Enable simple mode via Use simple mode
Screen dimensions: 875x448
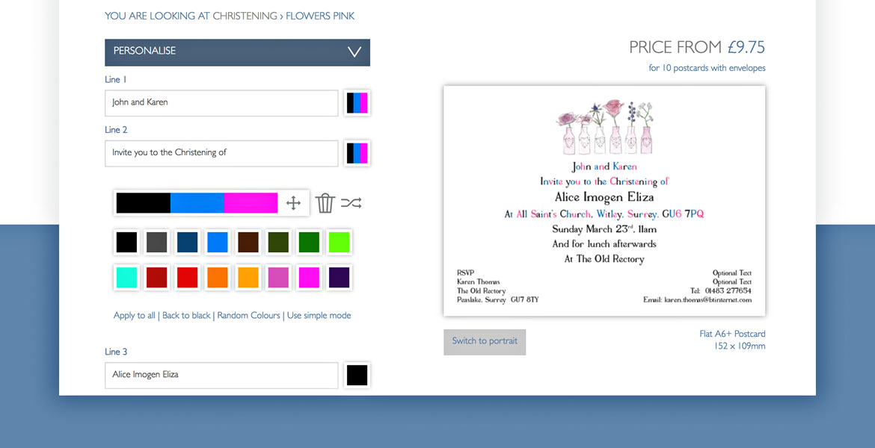click(319, 315)
